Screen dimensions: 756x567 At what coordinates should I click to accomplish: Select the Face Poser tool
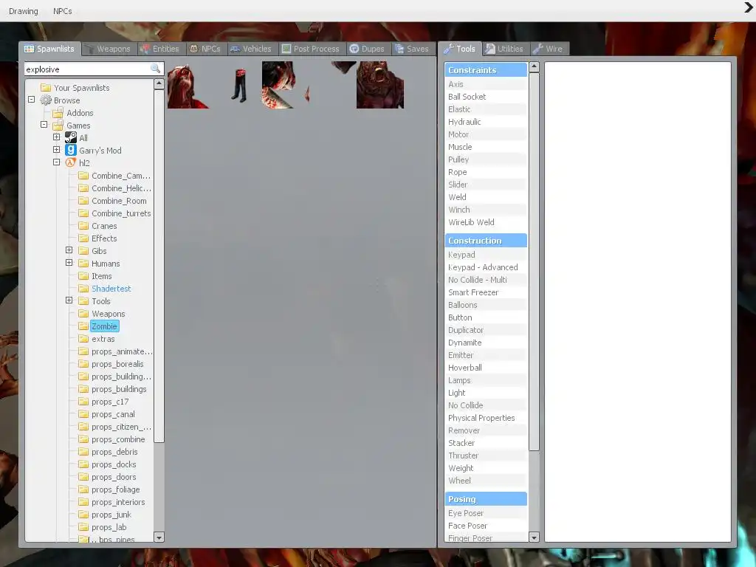click(486, 526)
